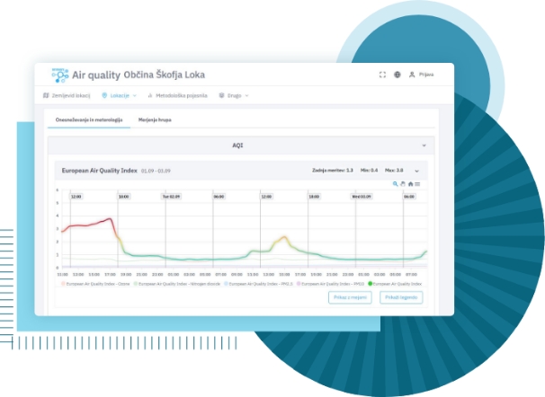
Task: Select the chart pan hand tool
Action: tap(402, 183)
